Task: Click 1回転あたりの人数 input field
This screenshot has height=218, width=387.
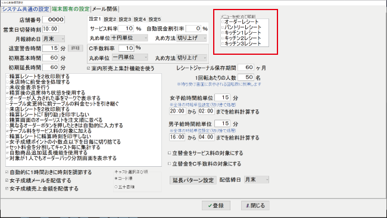Action: pyautogui.click(x=246, y=77)
